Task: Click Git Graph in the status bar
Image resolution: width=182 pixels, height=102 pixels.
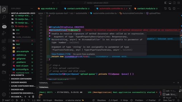Action: (x=47, y=100)
